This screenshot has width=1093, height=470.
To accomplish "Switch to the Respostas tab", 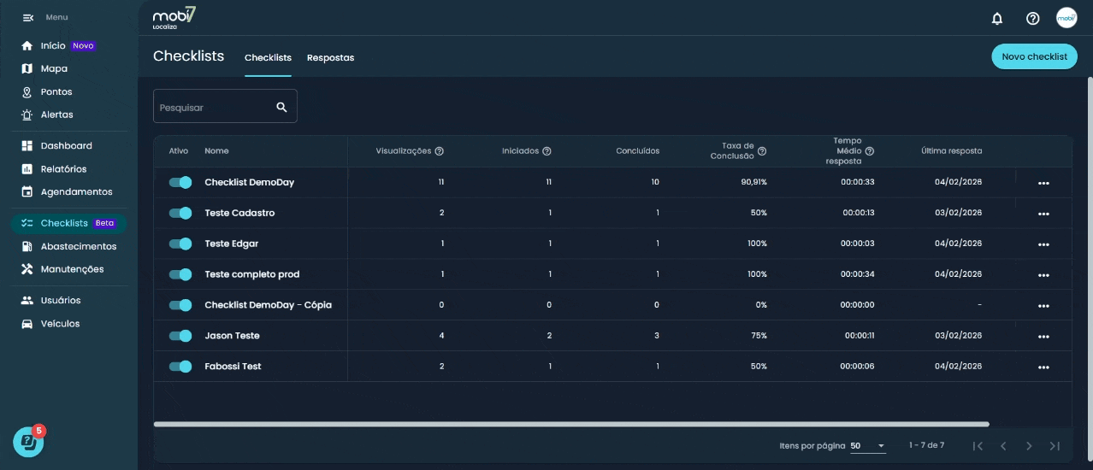I will [330, 58].
